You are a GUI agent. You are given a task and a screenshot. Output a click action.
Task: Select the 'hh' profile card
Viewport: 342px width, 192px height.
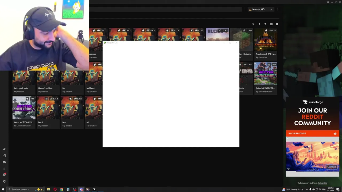(x=72, y=82)
